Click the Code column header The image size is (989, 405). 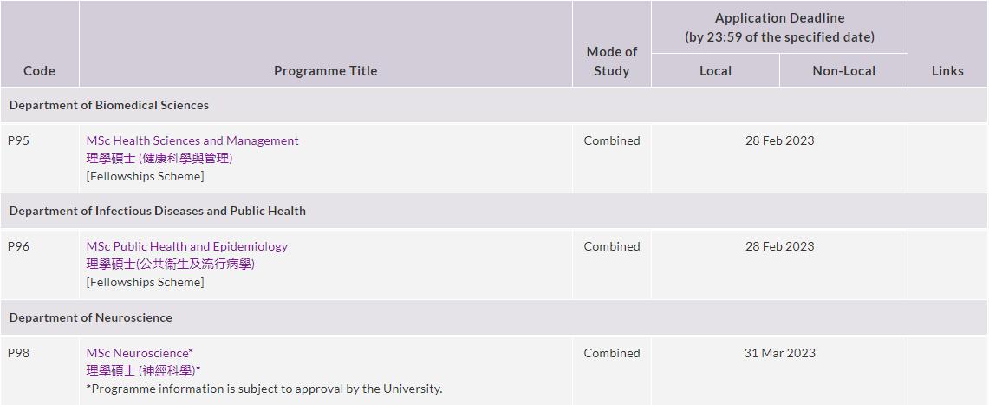pyautogui.click(x=39, y=71)
